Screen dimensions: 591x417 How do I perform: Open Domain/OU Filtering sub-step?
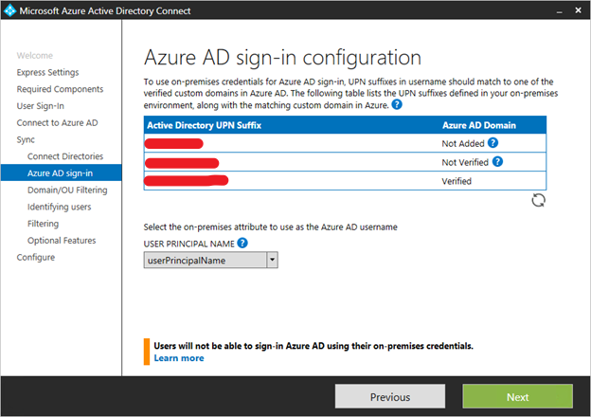[67, 190]
